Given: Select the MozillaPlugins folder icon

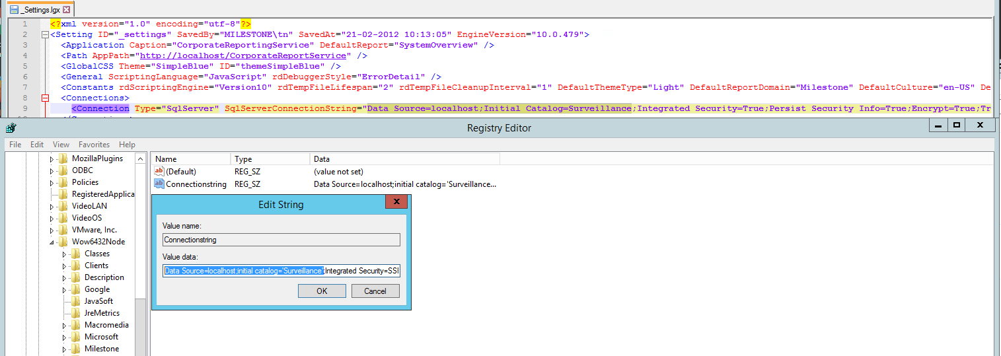Looking at the screenshot, I should pos(63,159).
